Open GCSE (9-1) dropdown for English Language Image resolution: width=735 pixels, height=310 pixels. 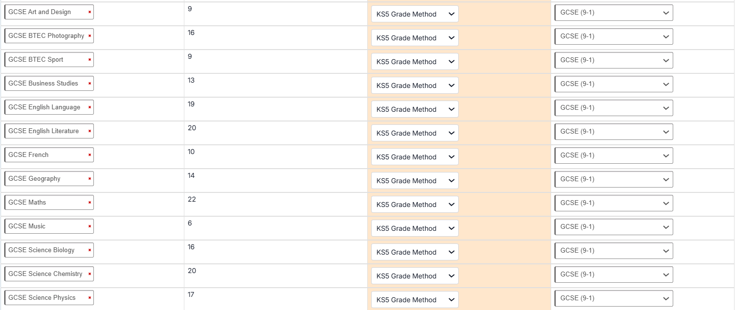click(613, 107)
